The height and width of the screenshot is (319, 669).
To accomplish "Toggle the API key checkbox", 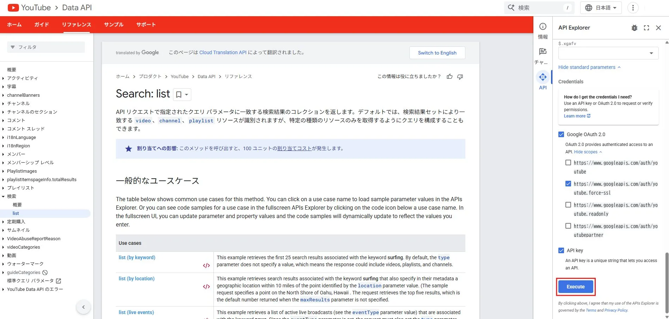I will click(561, 250).
